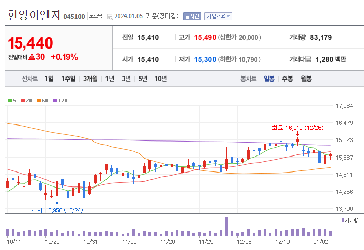The width and height of the screenshot is (364, 250).
Task: Click the 실시간 badge button
Action: tap(192, 16)
